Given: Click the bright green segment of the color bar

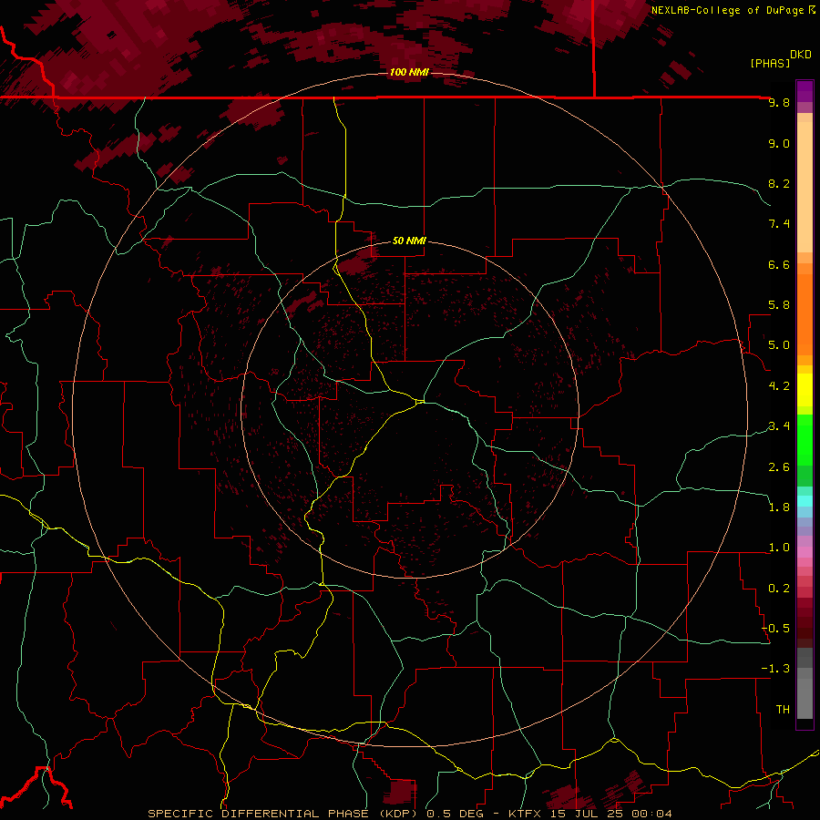Looking at the screenshot, I should click(805, 439).
